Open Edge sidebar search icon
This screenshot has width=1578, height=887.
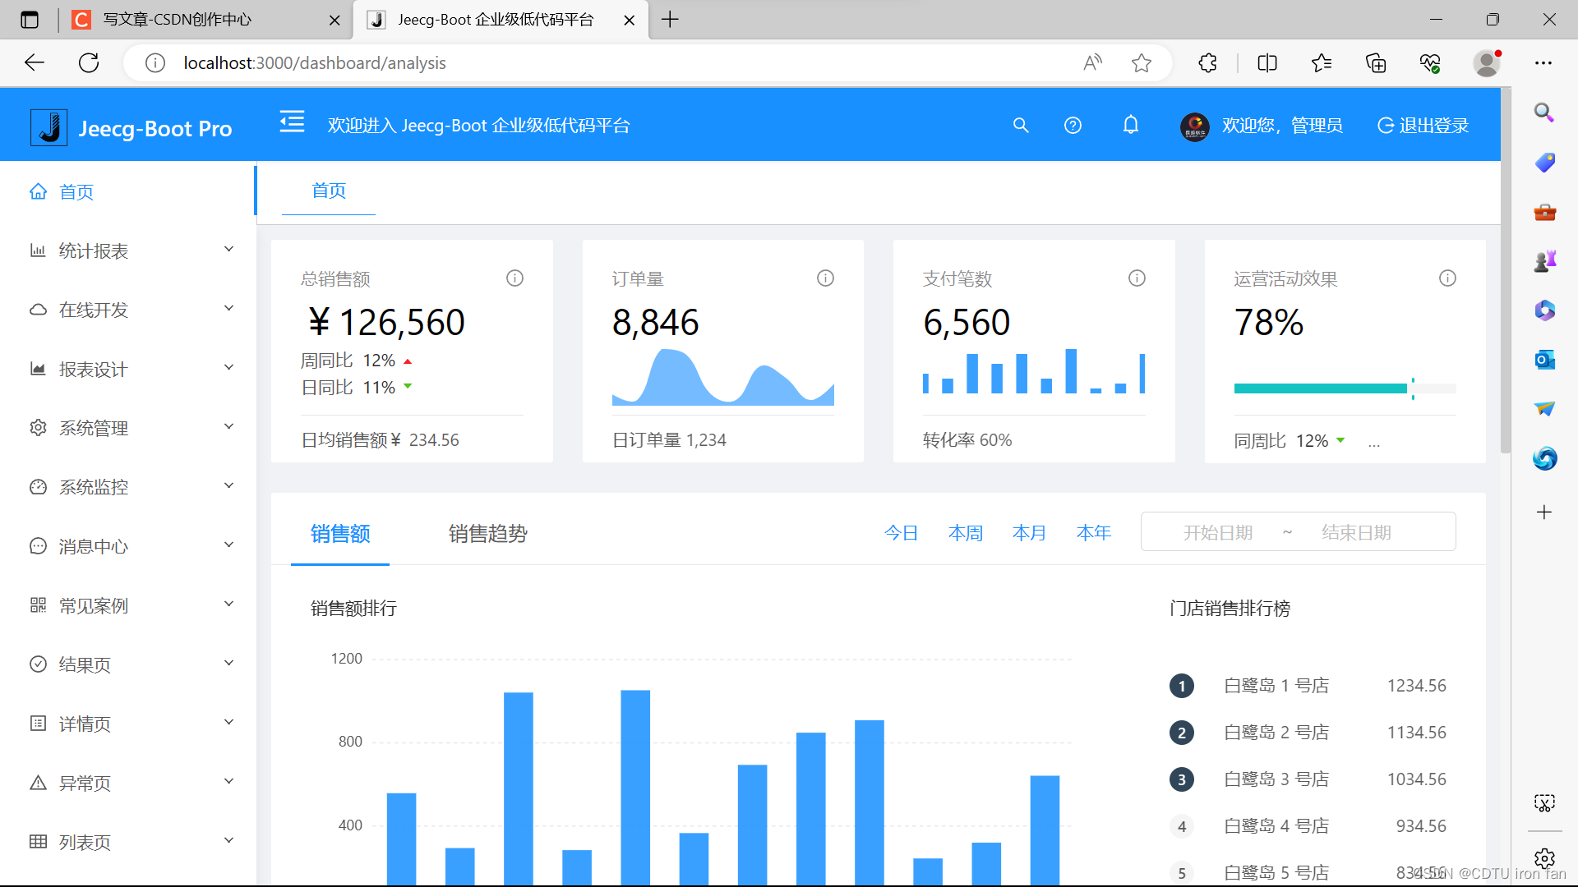click(x=1544, y=113)
